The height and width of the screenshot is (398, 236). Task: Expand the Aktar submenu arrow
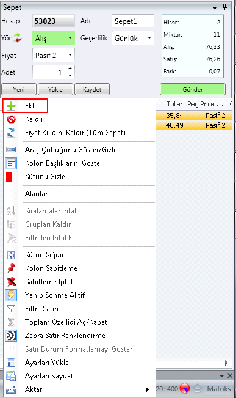pos(148,389)
